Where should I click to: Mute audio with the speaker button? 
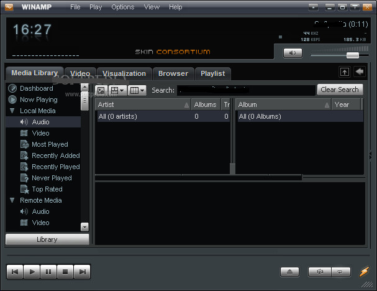[293, 53]
